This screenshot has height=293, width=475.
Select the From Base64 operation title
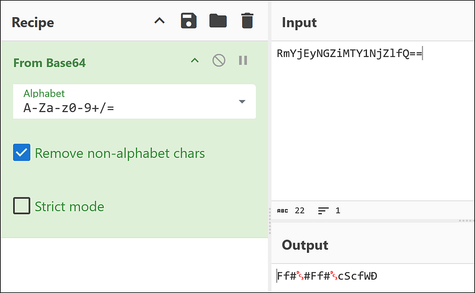(49, 62)
